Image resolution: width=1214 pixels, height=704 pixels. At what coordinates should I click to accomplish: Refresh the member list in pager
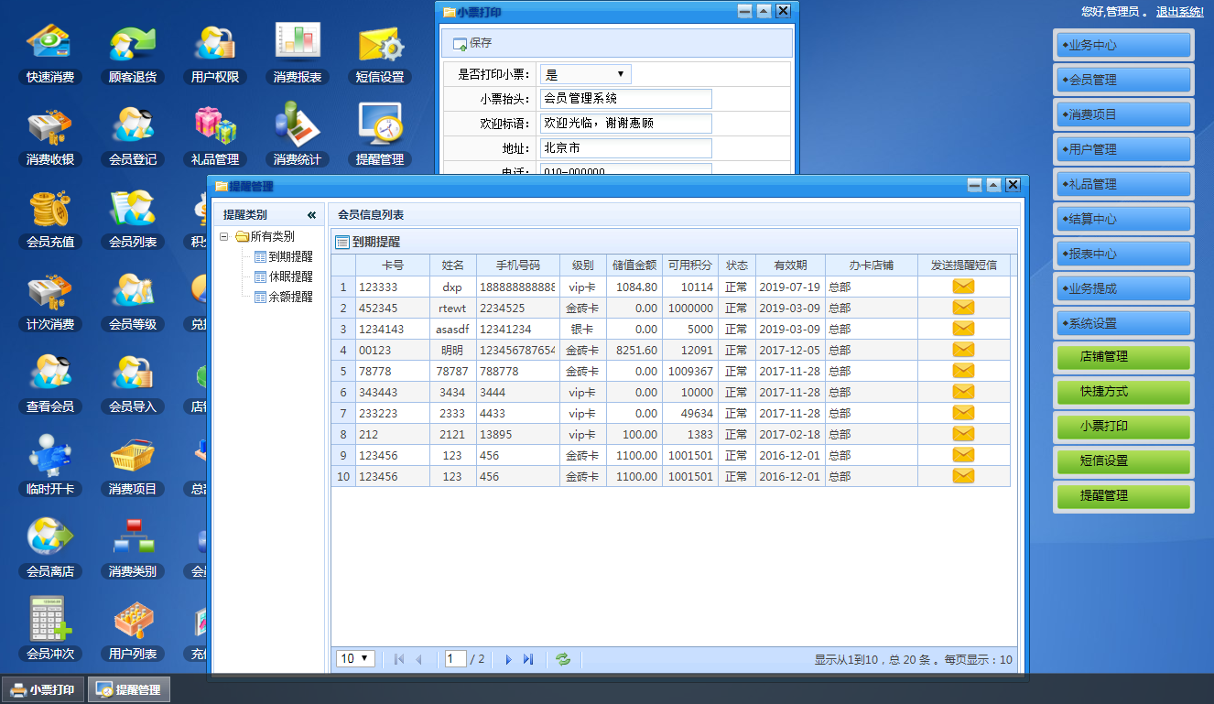pyautogui.click(x=563, y=659)
